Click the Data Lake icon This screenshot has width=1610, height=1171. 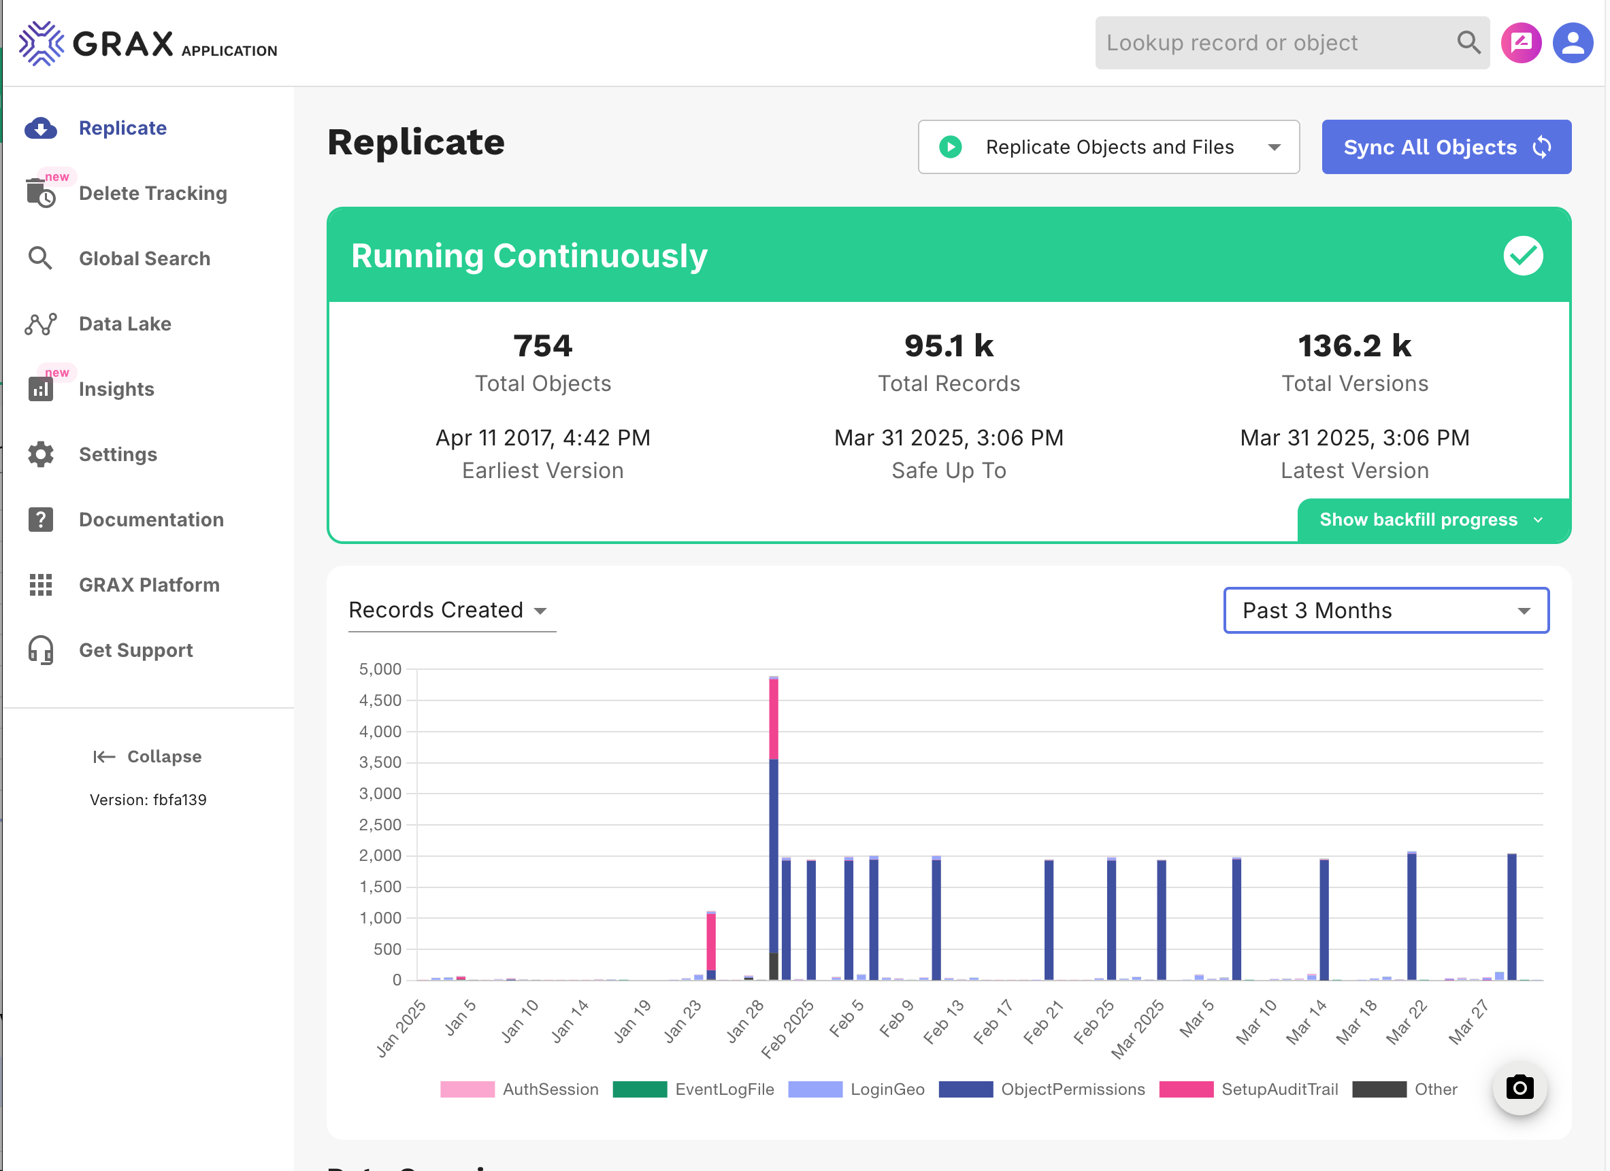[40, 324]
